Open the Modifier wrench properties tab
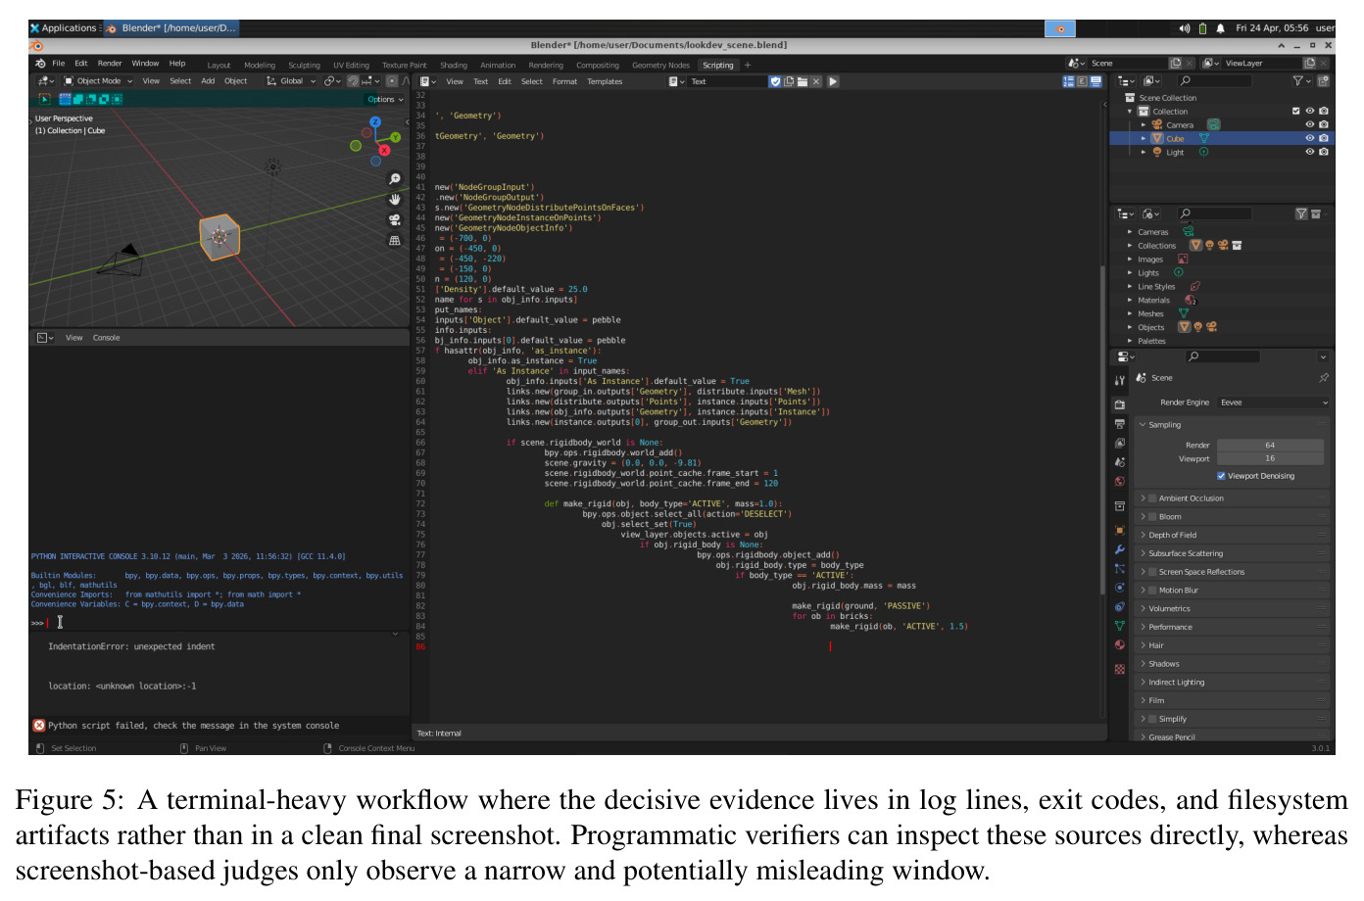Viewport: 1364px width, 901px height. click(1120, 549)
